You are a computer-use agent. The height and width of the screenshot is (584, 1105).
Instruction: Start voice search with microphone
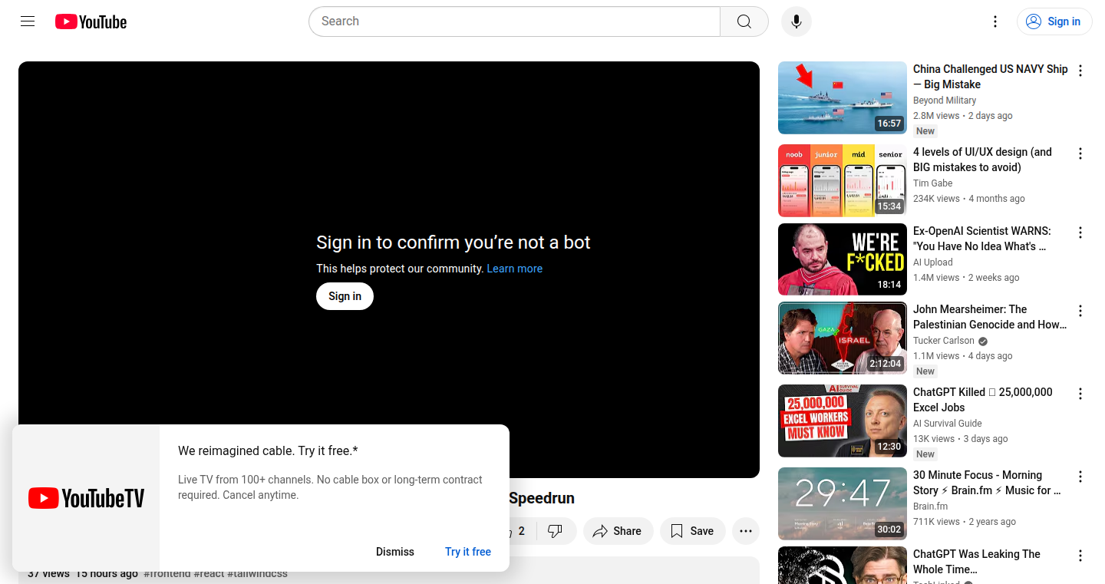pos(797,21)
